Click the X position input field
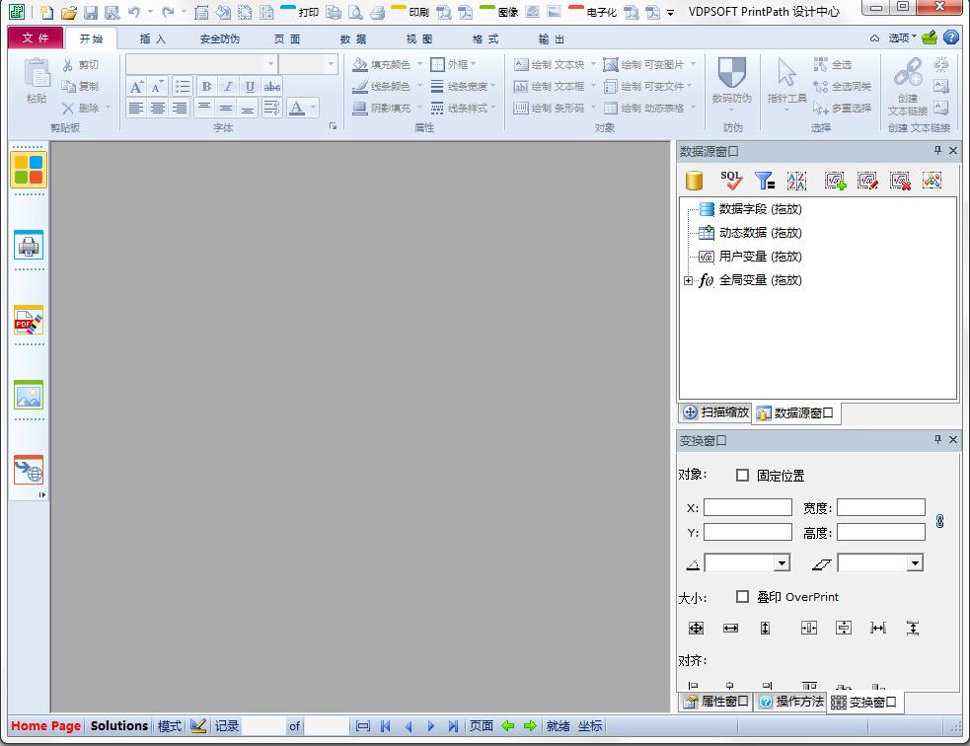 tap(747, 508)
